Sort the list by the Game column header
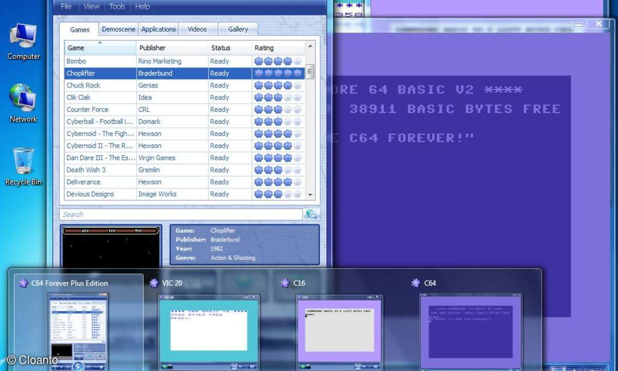618x371 pixels. point(100,48)
